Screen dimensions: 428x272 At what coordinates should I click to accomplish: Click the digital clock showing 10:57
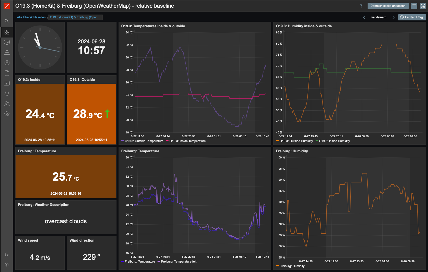(92, 50)
